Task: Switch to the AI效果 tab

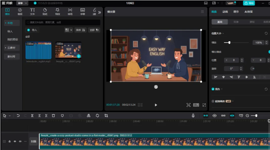Action: [248, 12]
